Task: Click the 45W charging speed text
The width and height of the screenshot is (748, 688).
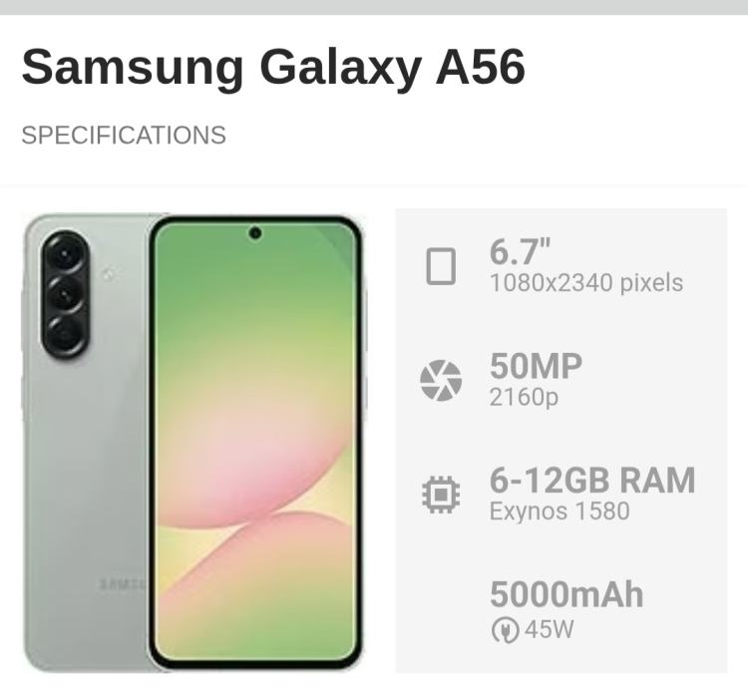Action: click(550, 629)
